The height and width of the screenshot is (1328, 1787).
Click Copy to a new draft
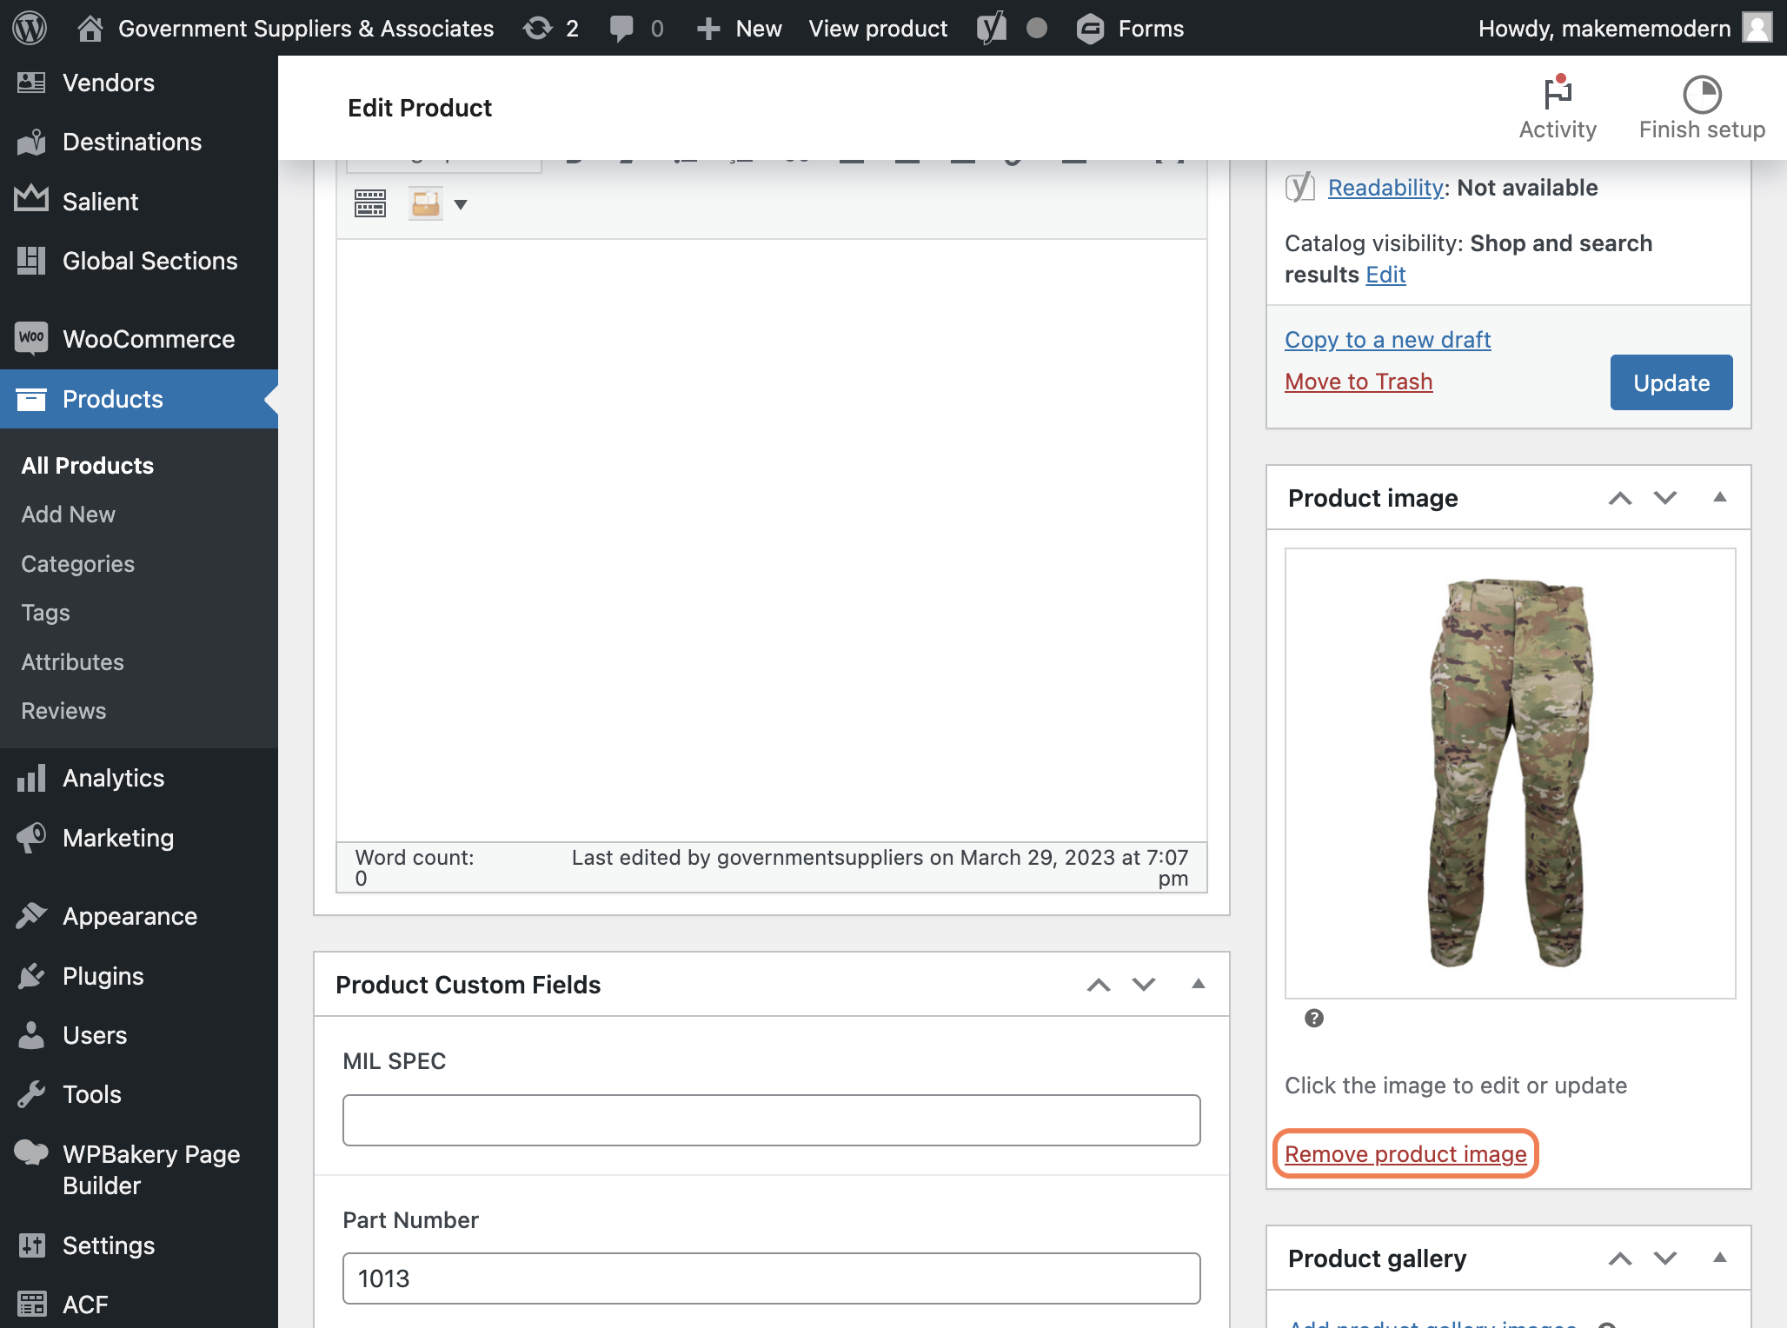[1388, 340]
